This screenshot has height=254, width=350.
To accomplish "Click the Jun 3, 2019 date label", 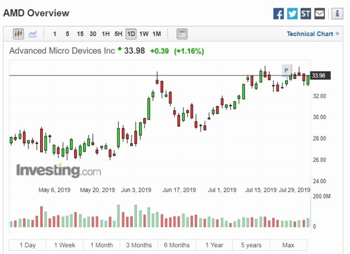I will pos(136,190).
